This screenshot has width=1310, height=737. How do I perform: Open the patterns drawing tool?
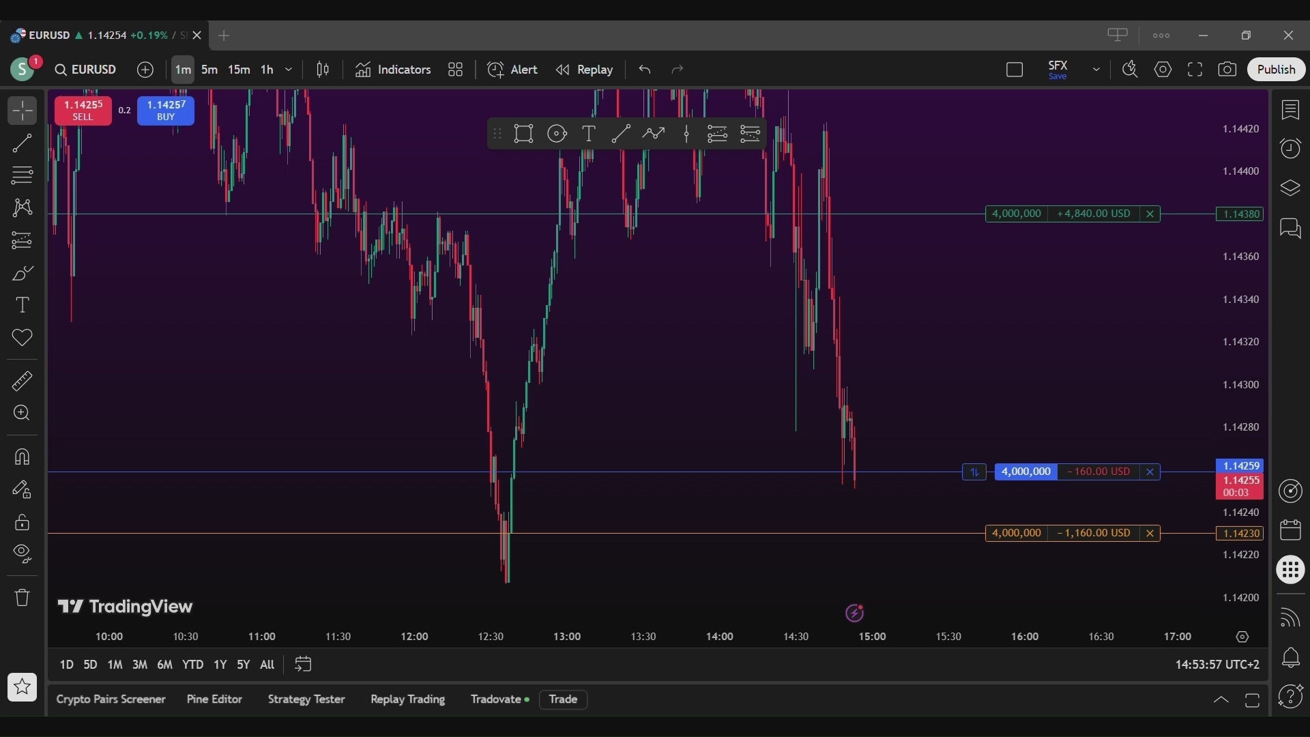coord(22,207)
